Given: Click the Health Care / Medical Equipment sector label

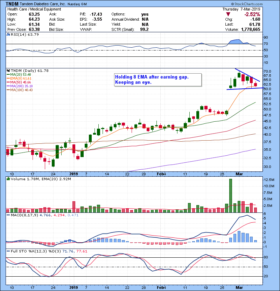Looking at the screenshot, I should click(34, 9).
